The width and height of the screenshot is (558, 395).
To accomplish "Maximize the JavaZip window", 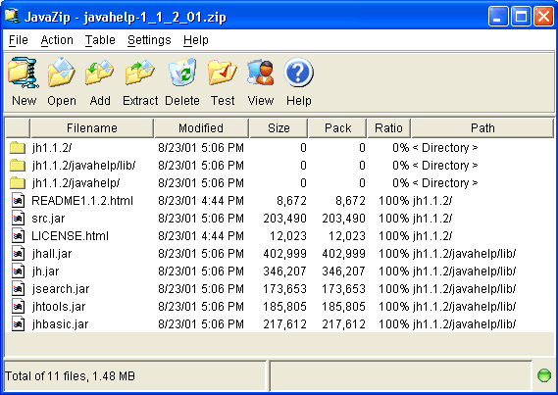I will (x=521, y=17).
